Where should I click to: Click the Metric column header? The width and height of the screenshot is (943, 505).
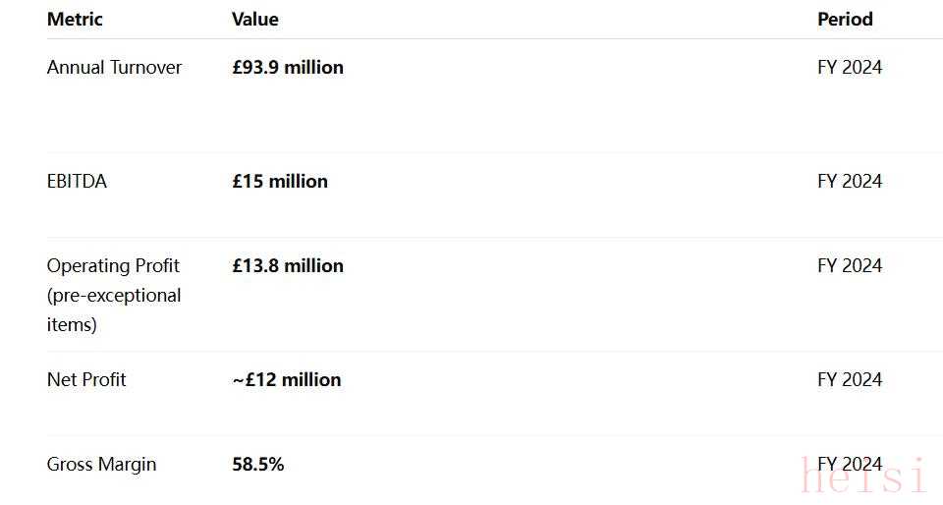coord(75,19)
